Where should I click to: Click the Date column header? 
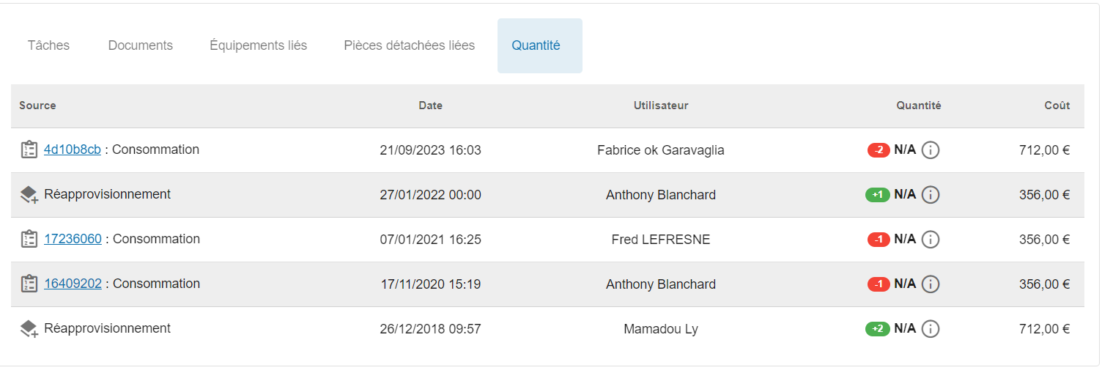pyautogui.click(x=431, y=106)
